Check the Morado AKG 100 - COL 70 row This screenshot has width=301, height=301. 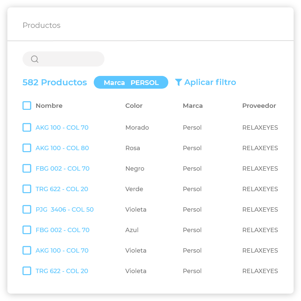pyautogui.click(x=27, y=127)
